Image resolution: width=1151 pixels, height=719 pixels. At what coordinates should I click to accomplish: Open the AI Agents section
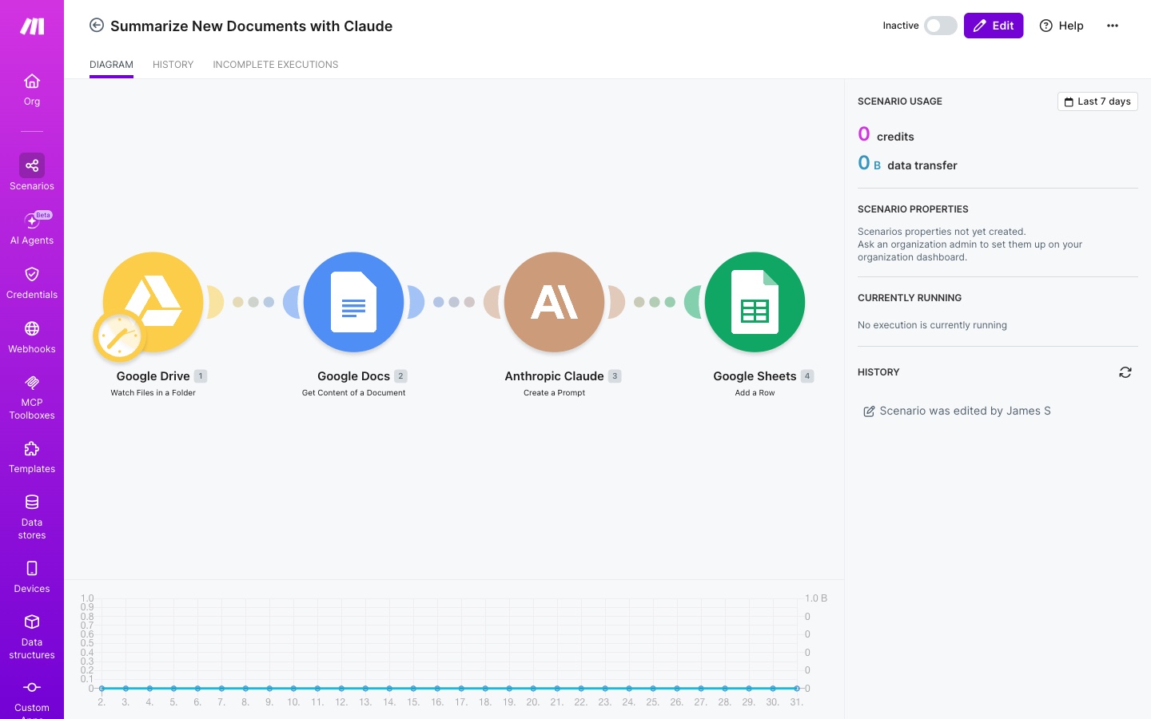[32, 228]
